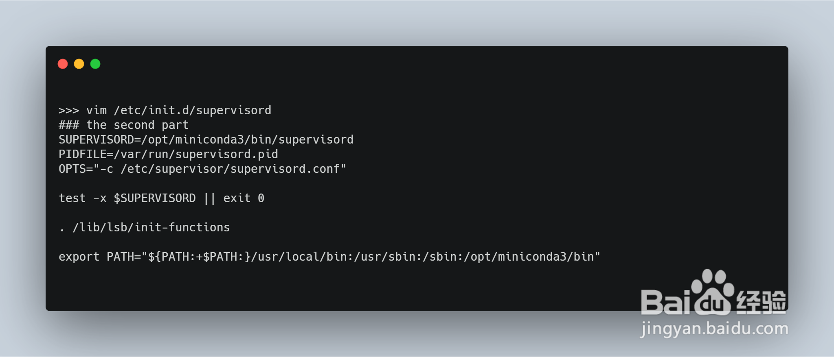
Task: Click the SUPERVISORD=/opt/miniconda3/bin/supervisord line
Action: click(x=206, y=140)
